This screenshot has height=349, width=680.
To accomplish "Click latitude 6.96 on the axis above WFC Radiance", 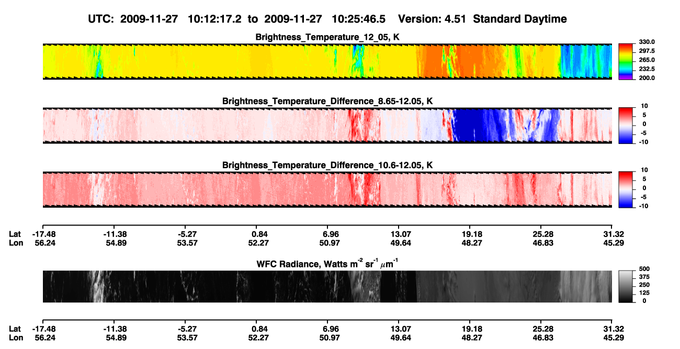I will coord(330,234).
